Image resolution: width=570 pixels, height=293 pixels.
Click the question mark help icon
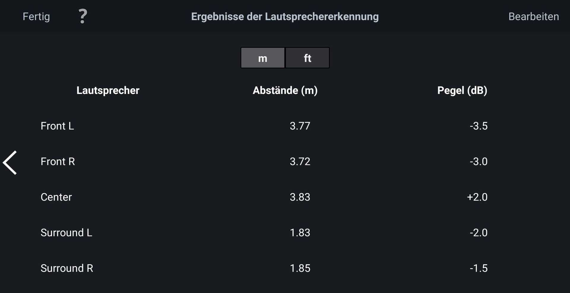click(x=83, y=16)
